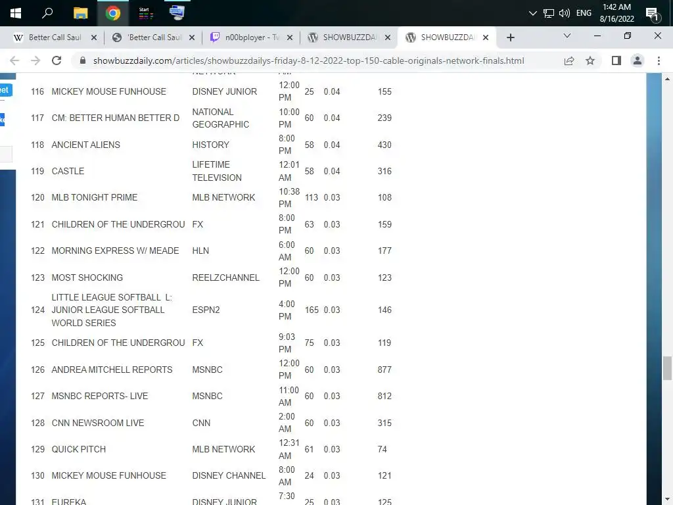The image size is (673, 505).
Task: Switch to the Better Call Saul Wikipedia tab
Action: coord(55,37)
